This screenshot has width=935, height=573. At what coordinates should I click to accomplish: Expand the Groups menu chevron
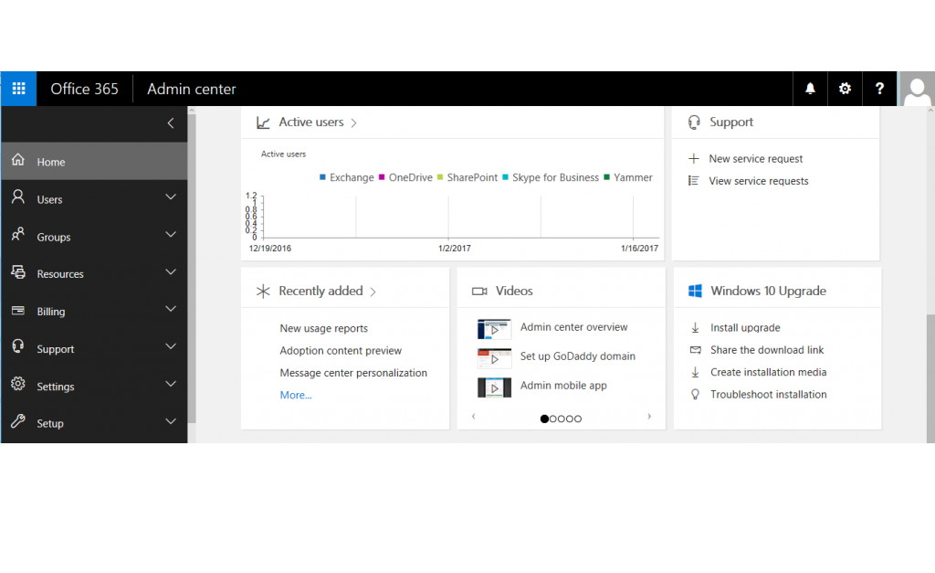(171, 235)
